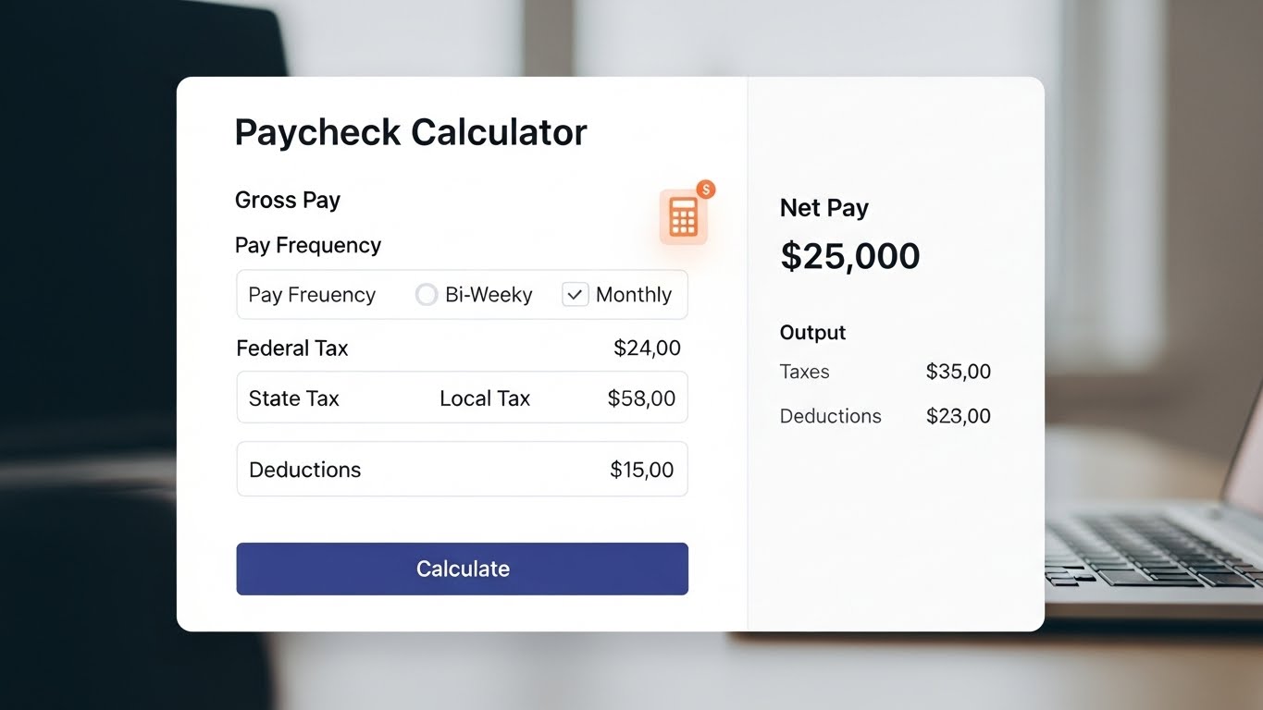
Task: Click the Federal Tax label
Action: pos(292,349)
